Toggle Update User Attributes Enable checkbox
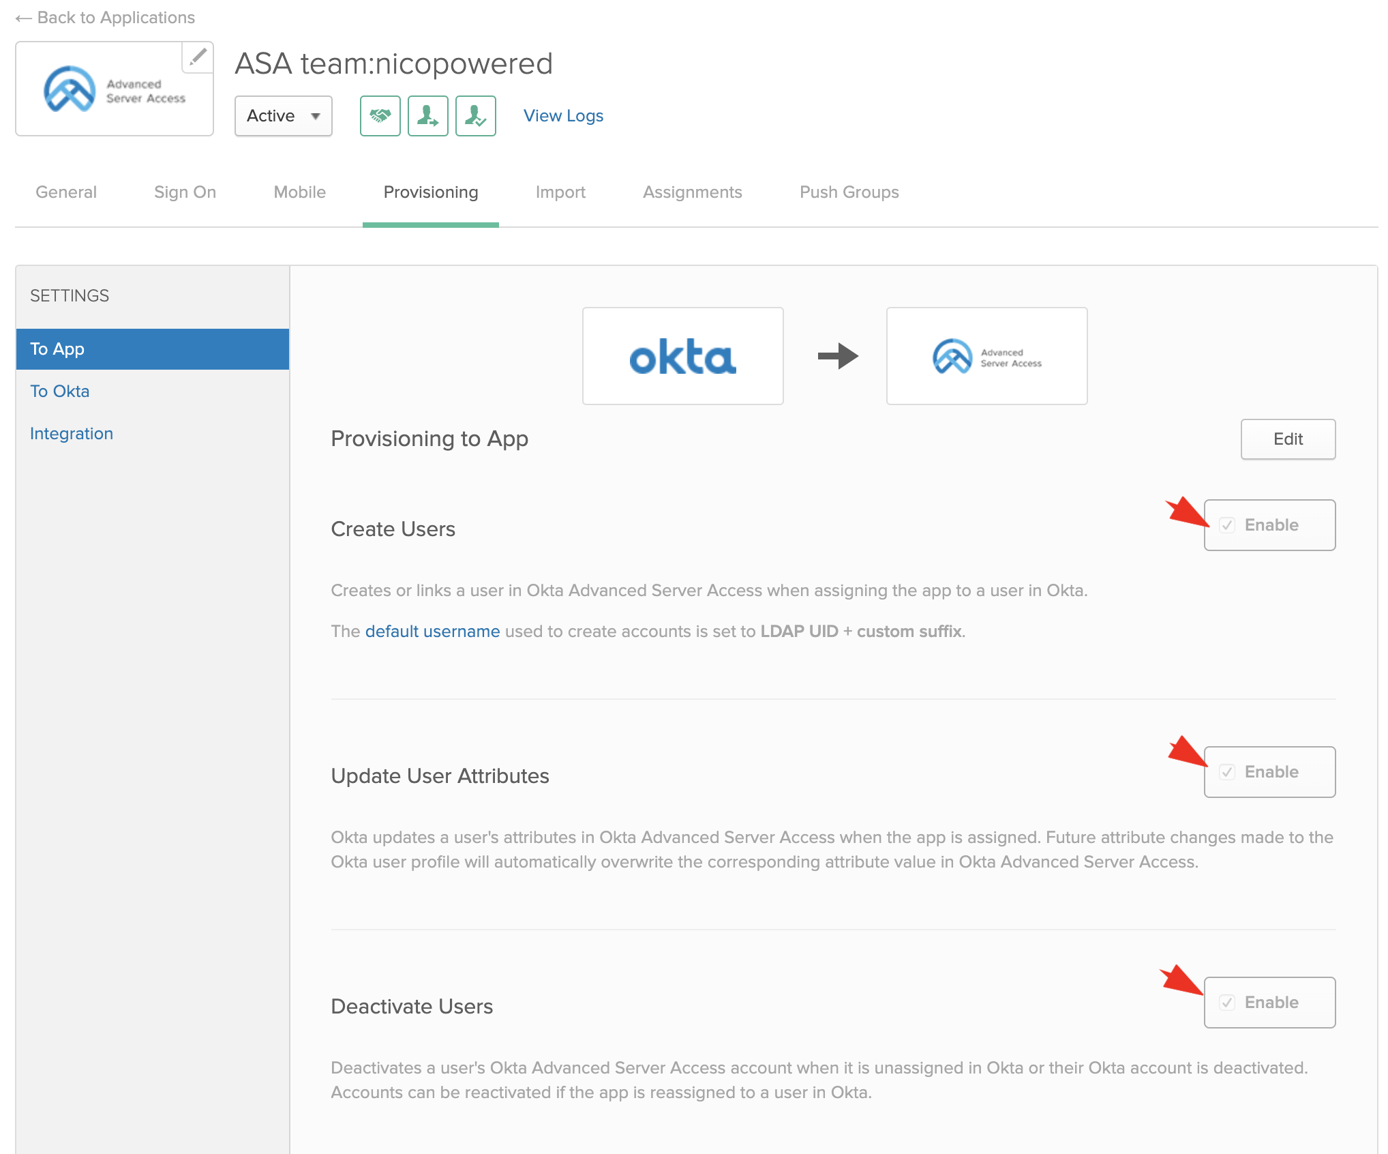Viewport: 1388px width, 1154px height. pyautogui.click(x=1227, y=772)
